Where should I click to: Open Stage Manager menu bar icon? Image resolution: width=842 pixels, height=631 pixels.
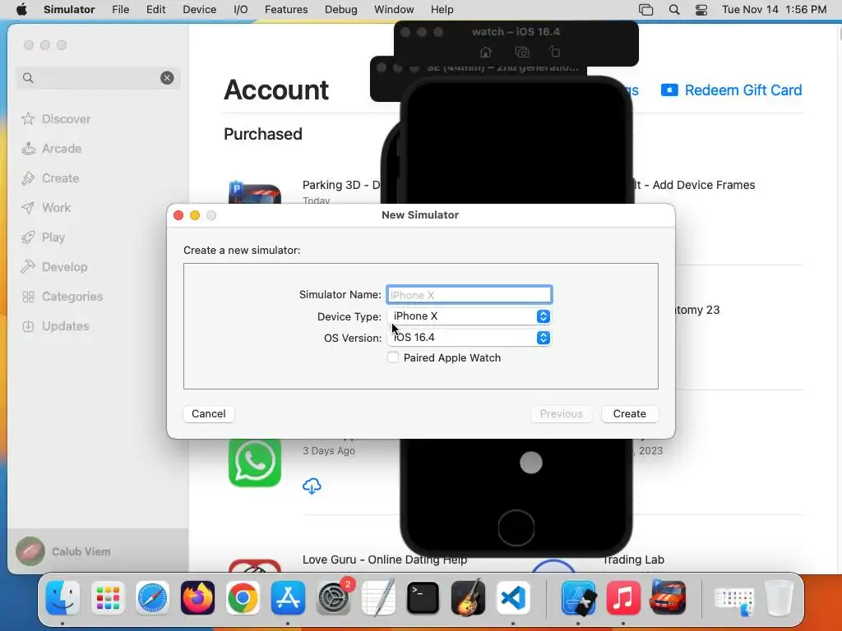(x=646, y=10)
